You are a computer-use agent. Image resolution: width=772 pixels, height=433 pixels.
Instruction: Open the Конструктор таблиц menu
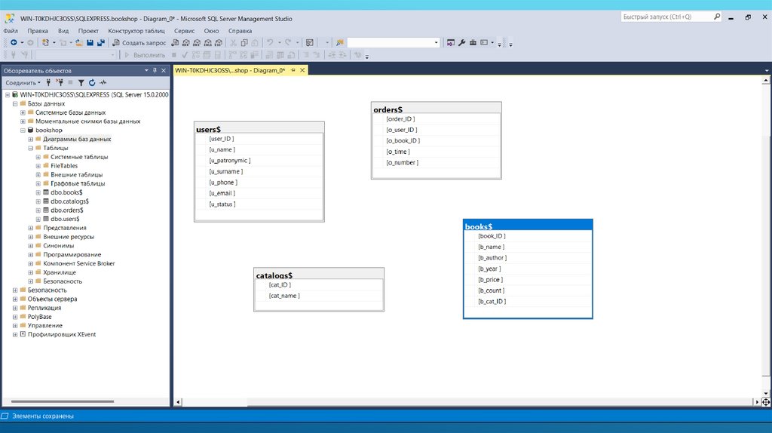coord(136,31)
